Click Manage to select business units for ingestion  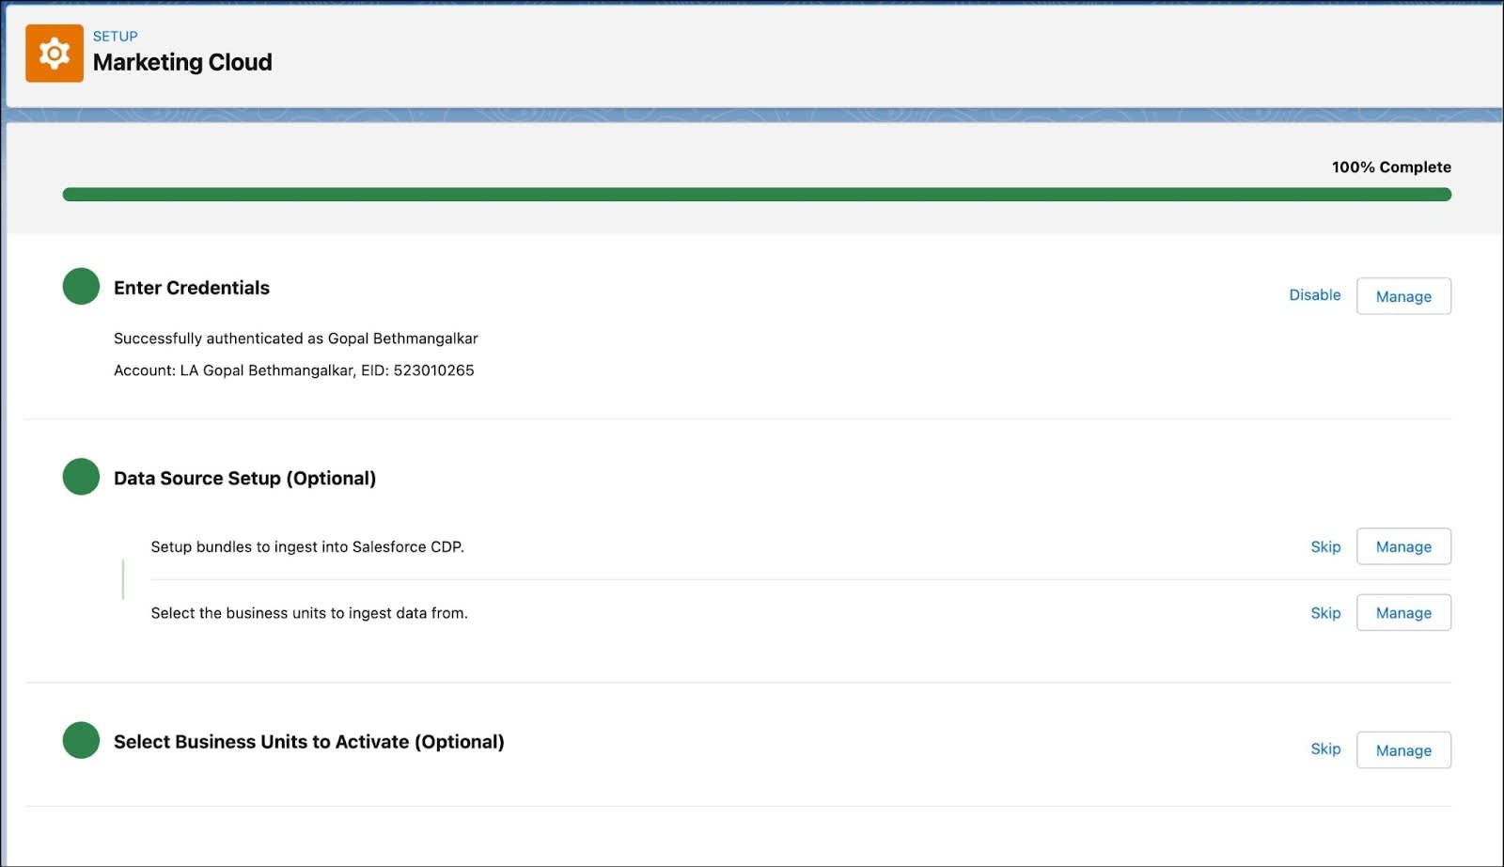1403,612
